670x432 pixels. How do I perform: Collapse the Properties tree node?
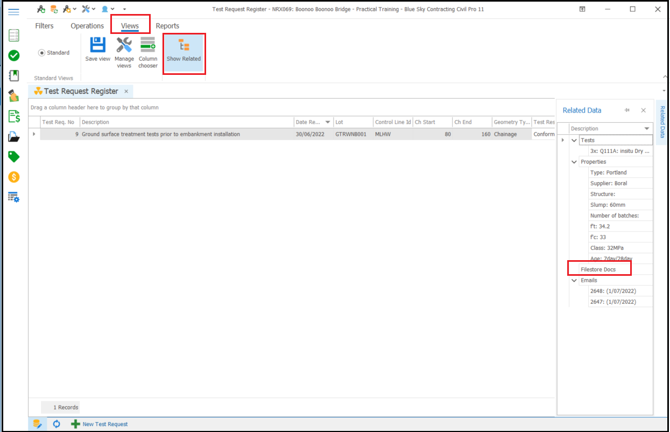coord(574,162)
